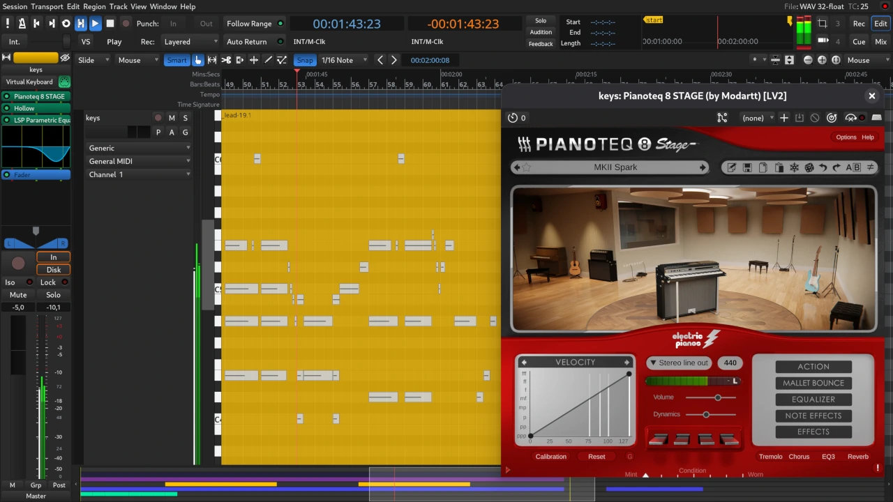Image resolution: width=893 pixels, height=502 pixels.
Task: Switch to the Mix tab
Action: [x=880, y=41]
